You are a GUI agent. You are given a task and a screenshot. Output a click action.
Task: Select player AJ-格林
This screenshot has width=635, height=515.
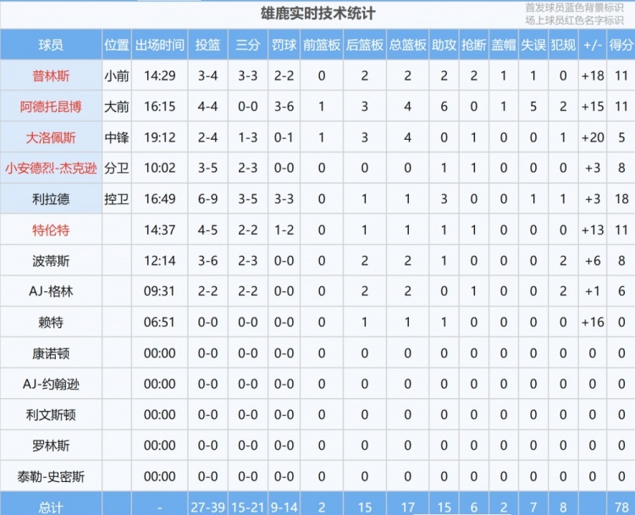pos(51,291)
